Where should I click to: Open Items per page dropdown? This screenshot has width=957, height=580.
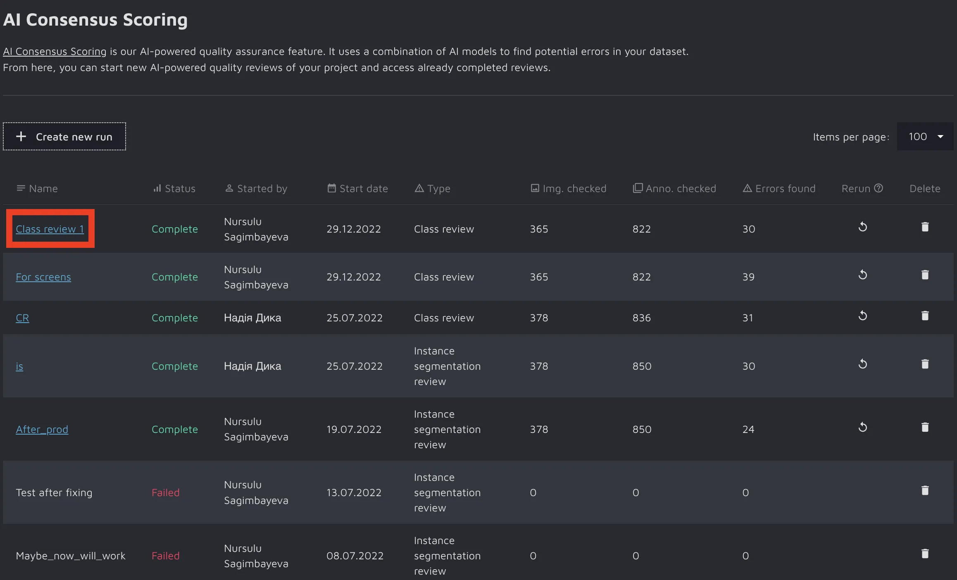(x=925, y=137)
